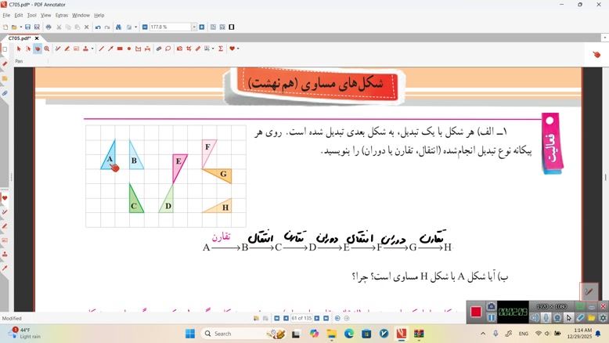The width and height of the screenshot is (609, 343).
Task: Select the Pan hand tool
Action: point(37,49)
